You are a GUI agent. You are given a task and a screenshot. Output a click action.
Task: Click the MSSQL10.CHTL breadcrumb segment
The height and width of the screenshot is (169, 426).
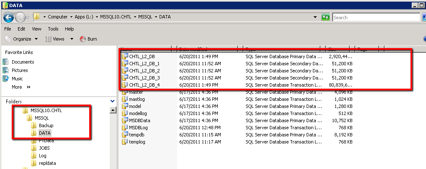(116, 17)
